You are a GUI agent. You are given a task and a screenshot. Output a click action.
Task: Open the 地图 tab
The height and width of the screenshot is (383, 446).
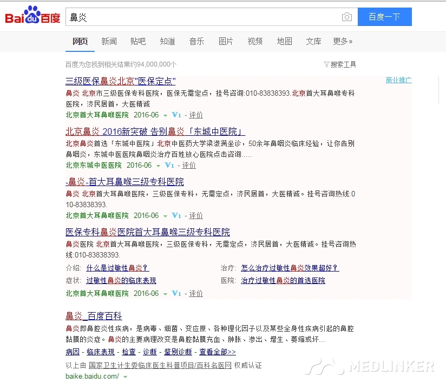(285, 42)
